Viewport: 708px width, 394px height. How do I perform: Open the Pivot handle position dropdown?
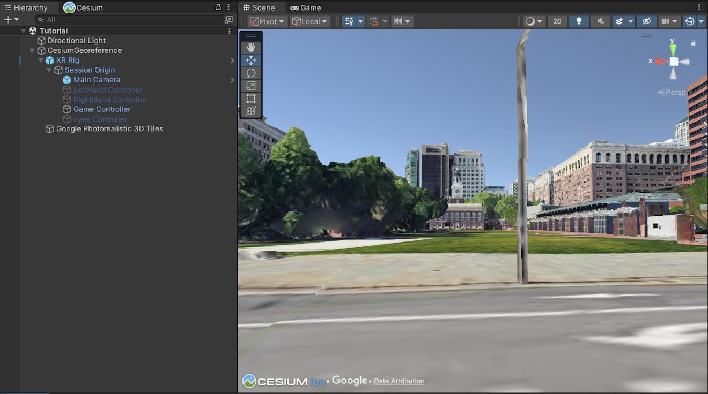[267, 21]
